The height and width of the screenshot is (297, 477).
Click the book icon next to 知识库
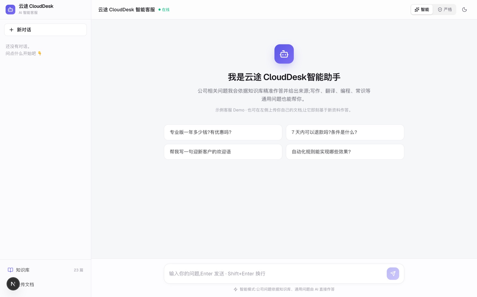[x=10, y=270]
